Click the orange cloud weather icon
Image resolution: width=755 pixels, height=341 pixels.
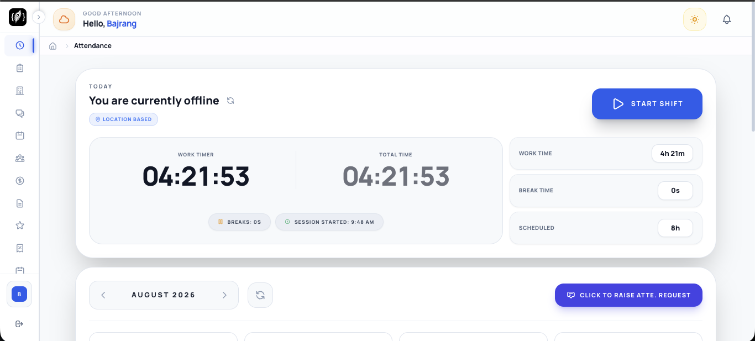[64, 20]
